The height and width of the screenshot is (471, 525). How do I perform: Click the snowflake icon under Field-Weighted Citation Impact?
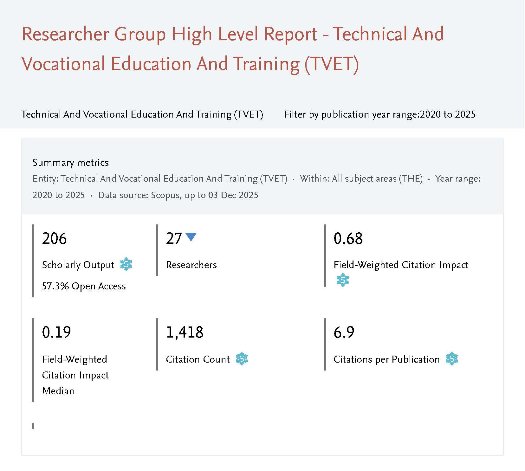click(343, 281)
